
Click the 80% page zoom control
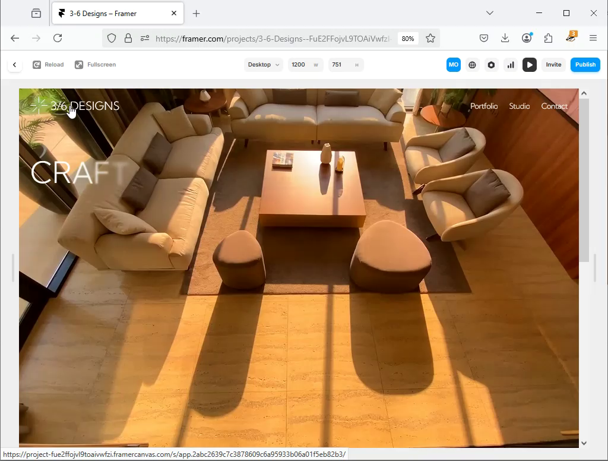click(x=408, y=38)
